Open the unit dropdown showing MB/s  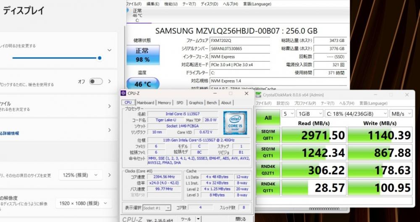(401, 114)
